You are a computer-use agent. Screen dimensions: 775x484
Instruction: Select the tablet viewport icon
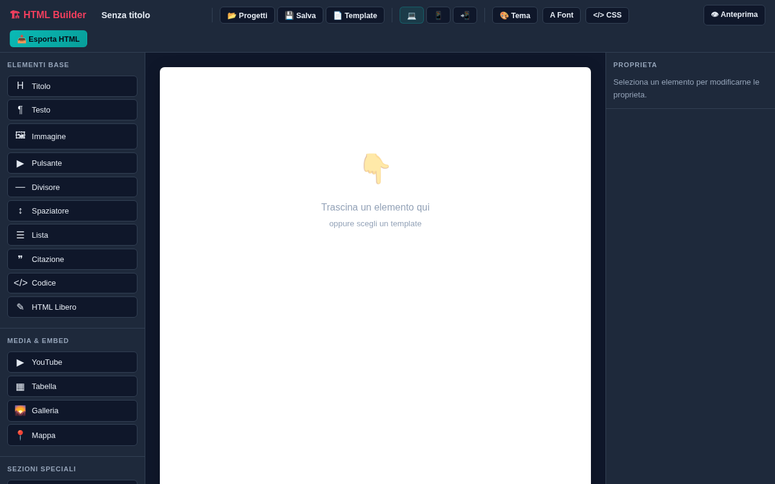(438, 15)
